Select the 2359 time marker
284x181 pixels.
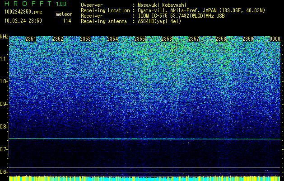[x=248, y=39]
